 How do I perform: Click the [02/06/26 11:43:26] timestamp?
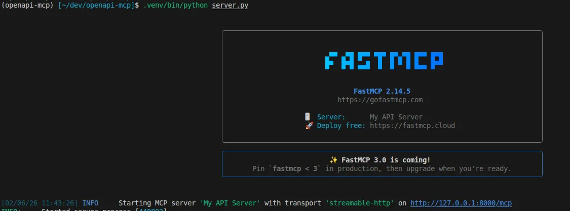(40, 203)
